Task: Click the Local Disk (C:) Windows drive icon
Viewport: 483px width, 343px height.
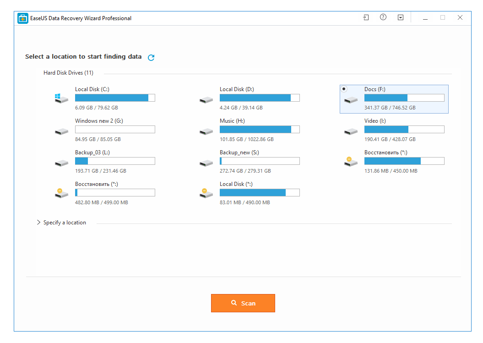Action: [61, 98]
